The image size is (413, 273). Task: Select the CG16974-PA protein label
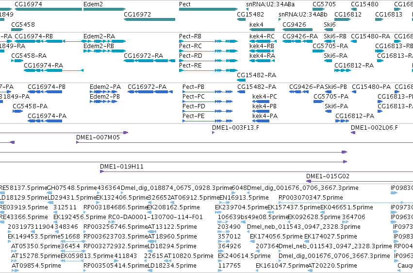[x=47, y=116]
